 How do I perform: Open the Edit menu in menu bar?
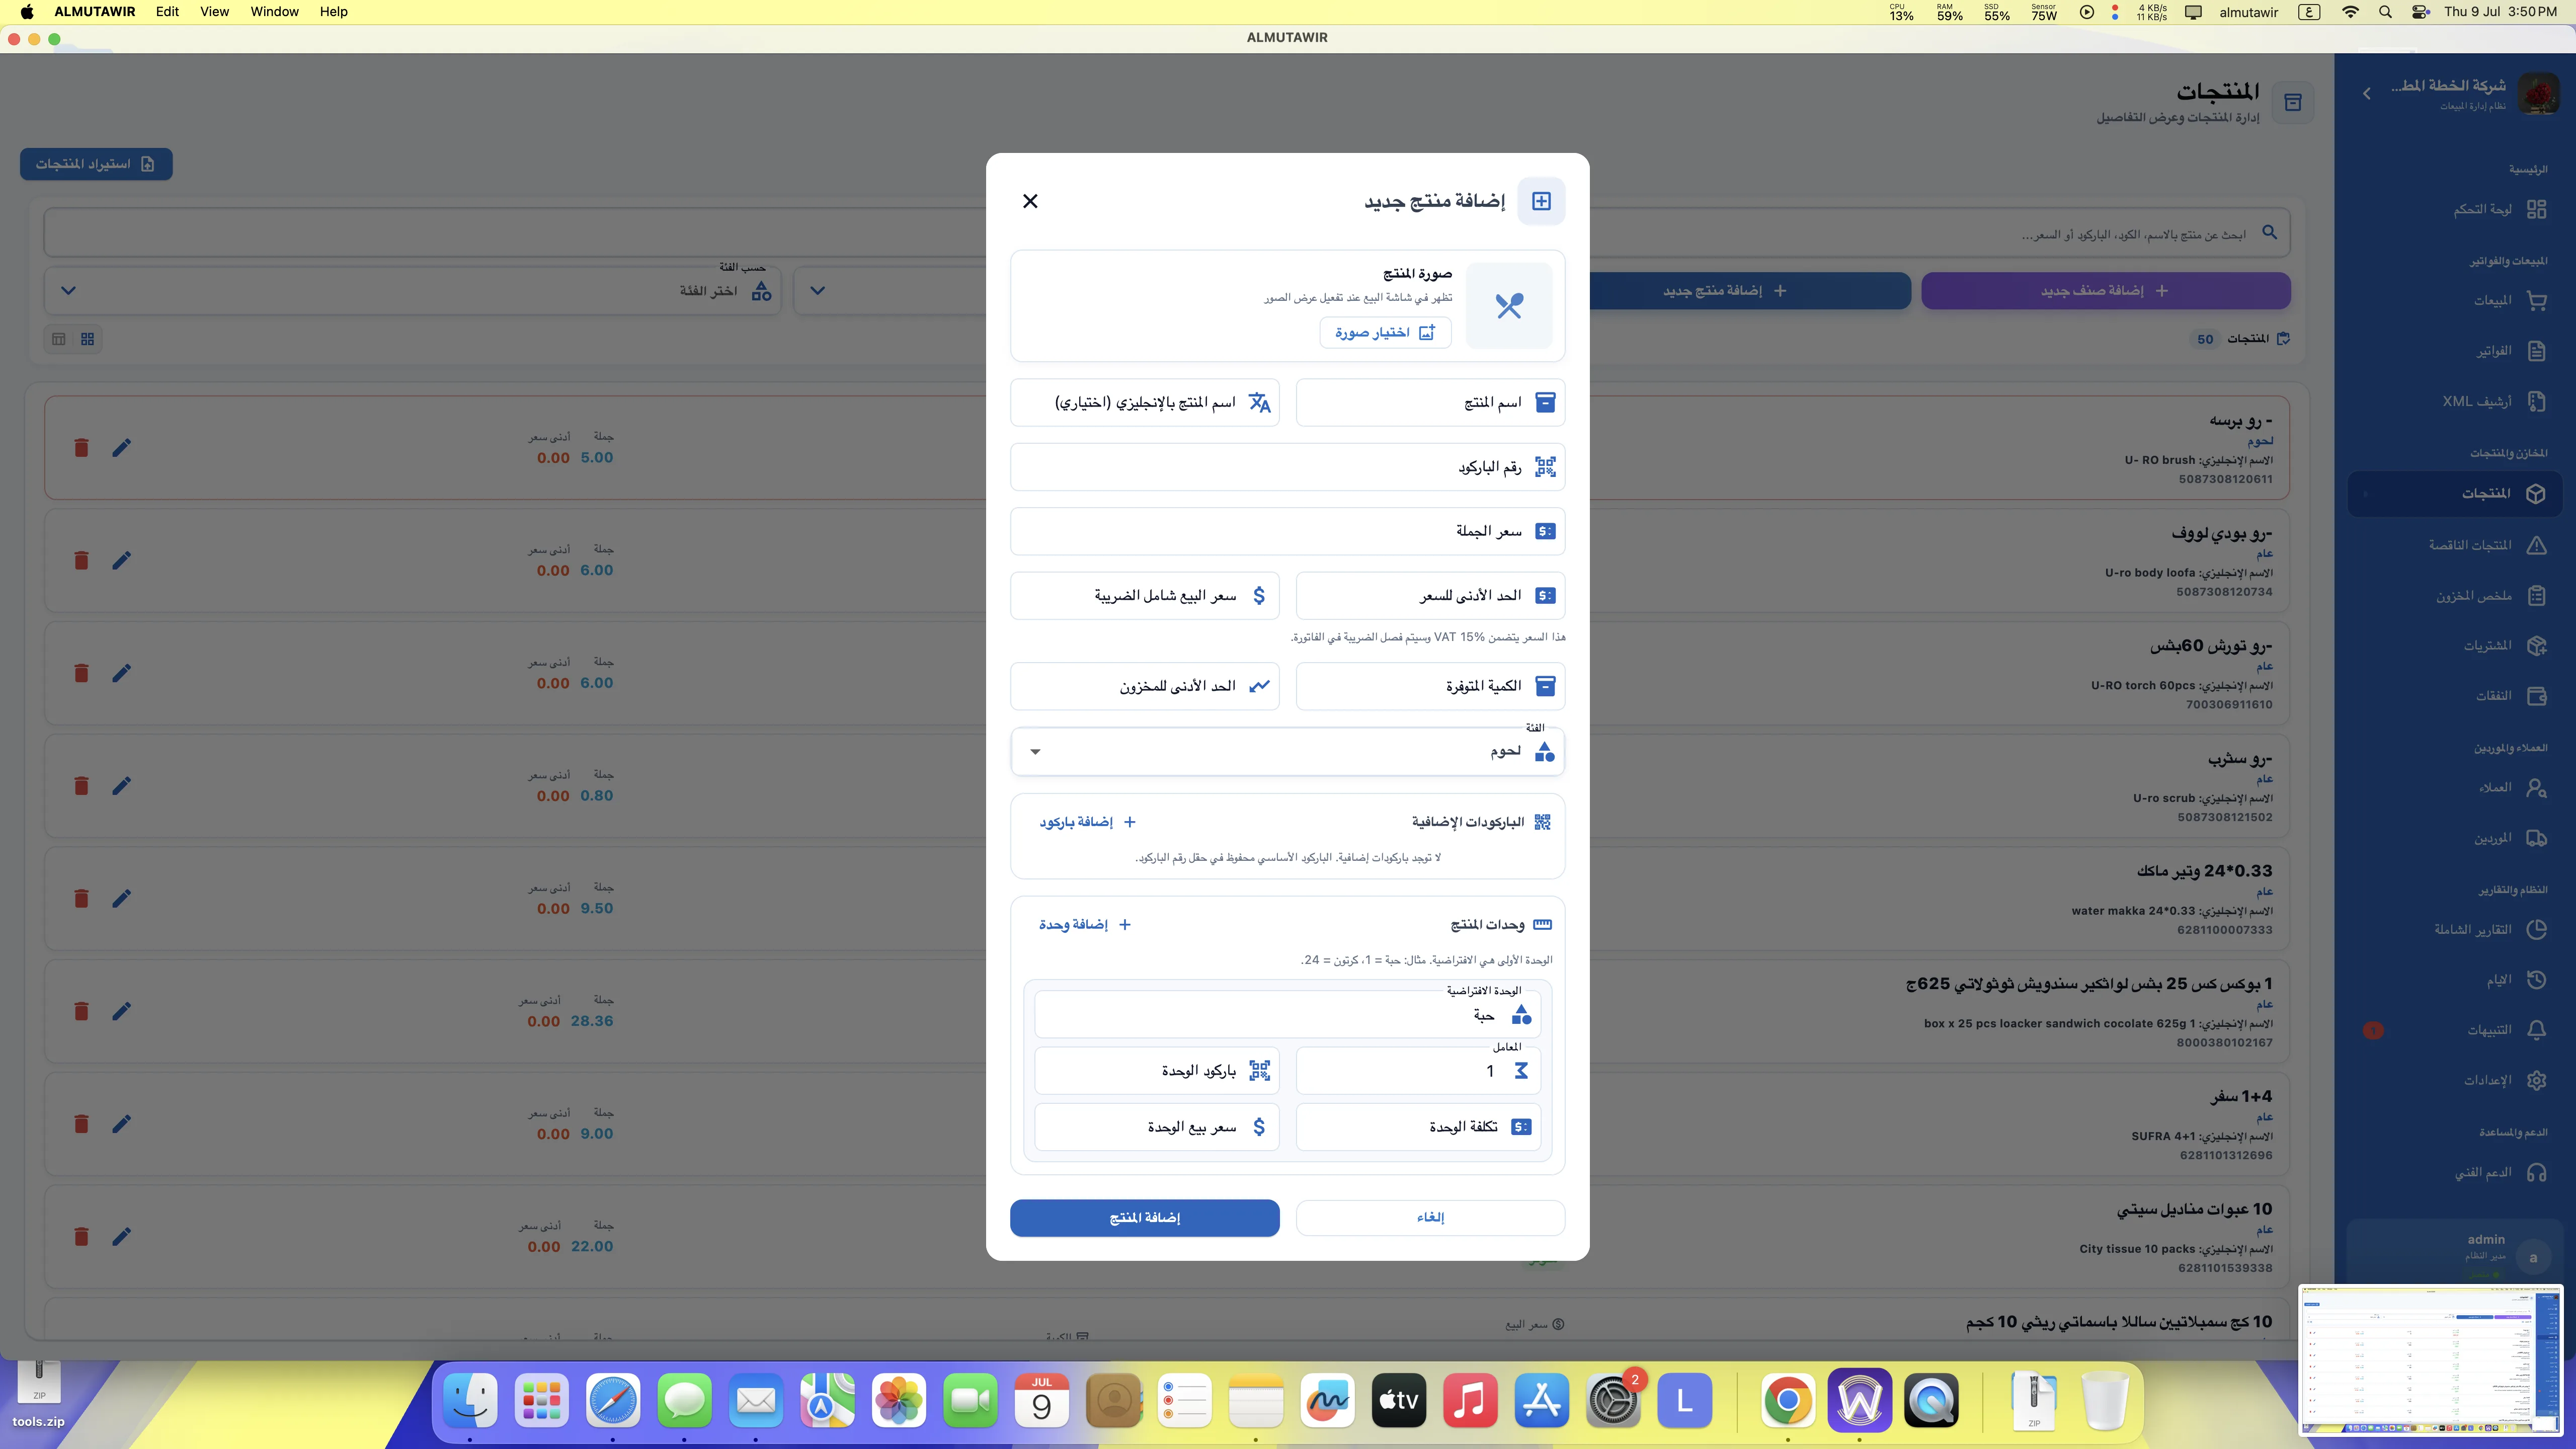(x=167, y=12)
